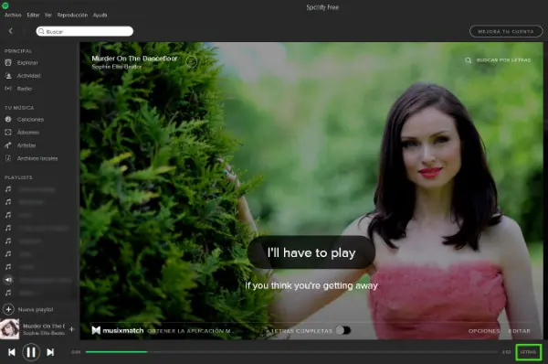This screenshot has height=364, width=548.
Task: Click Editar in the lyrics panel
Action: pyautogui.click(x=520, y=331)
